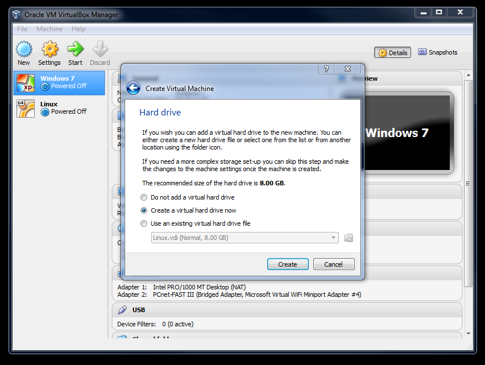Click the VirtualBox title bar cube icon

coord(16,15)
